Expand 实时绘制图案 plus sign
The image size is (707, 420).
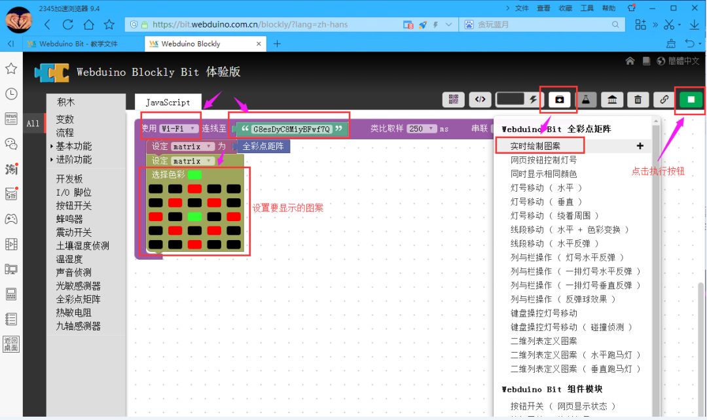coord(640,145)
